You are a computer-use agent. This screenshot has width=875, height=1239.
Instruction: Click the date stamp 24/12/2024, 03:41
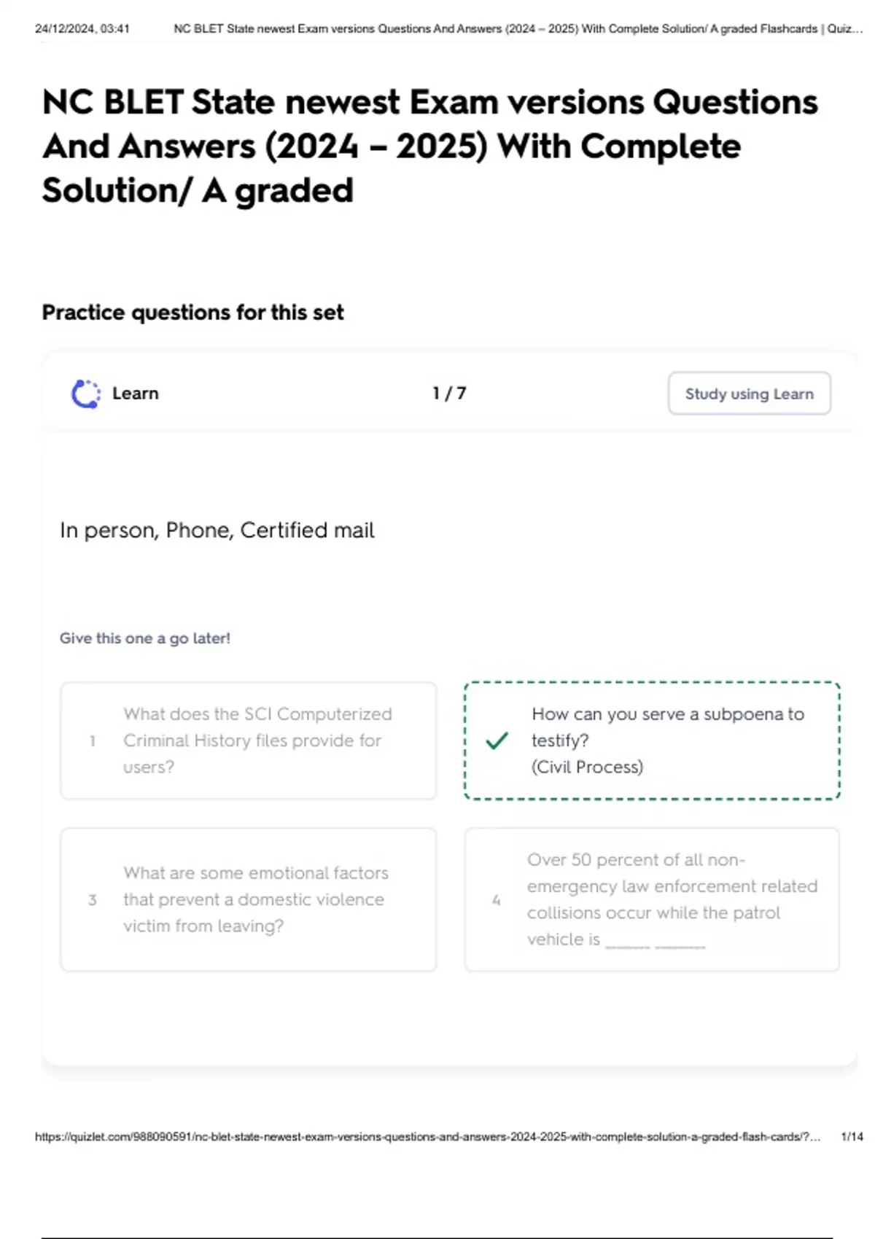coord(82,28)
